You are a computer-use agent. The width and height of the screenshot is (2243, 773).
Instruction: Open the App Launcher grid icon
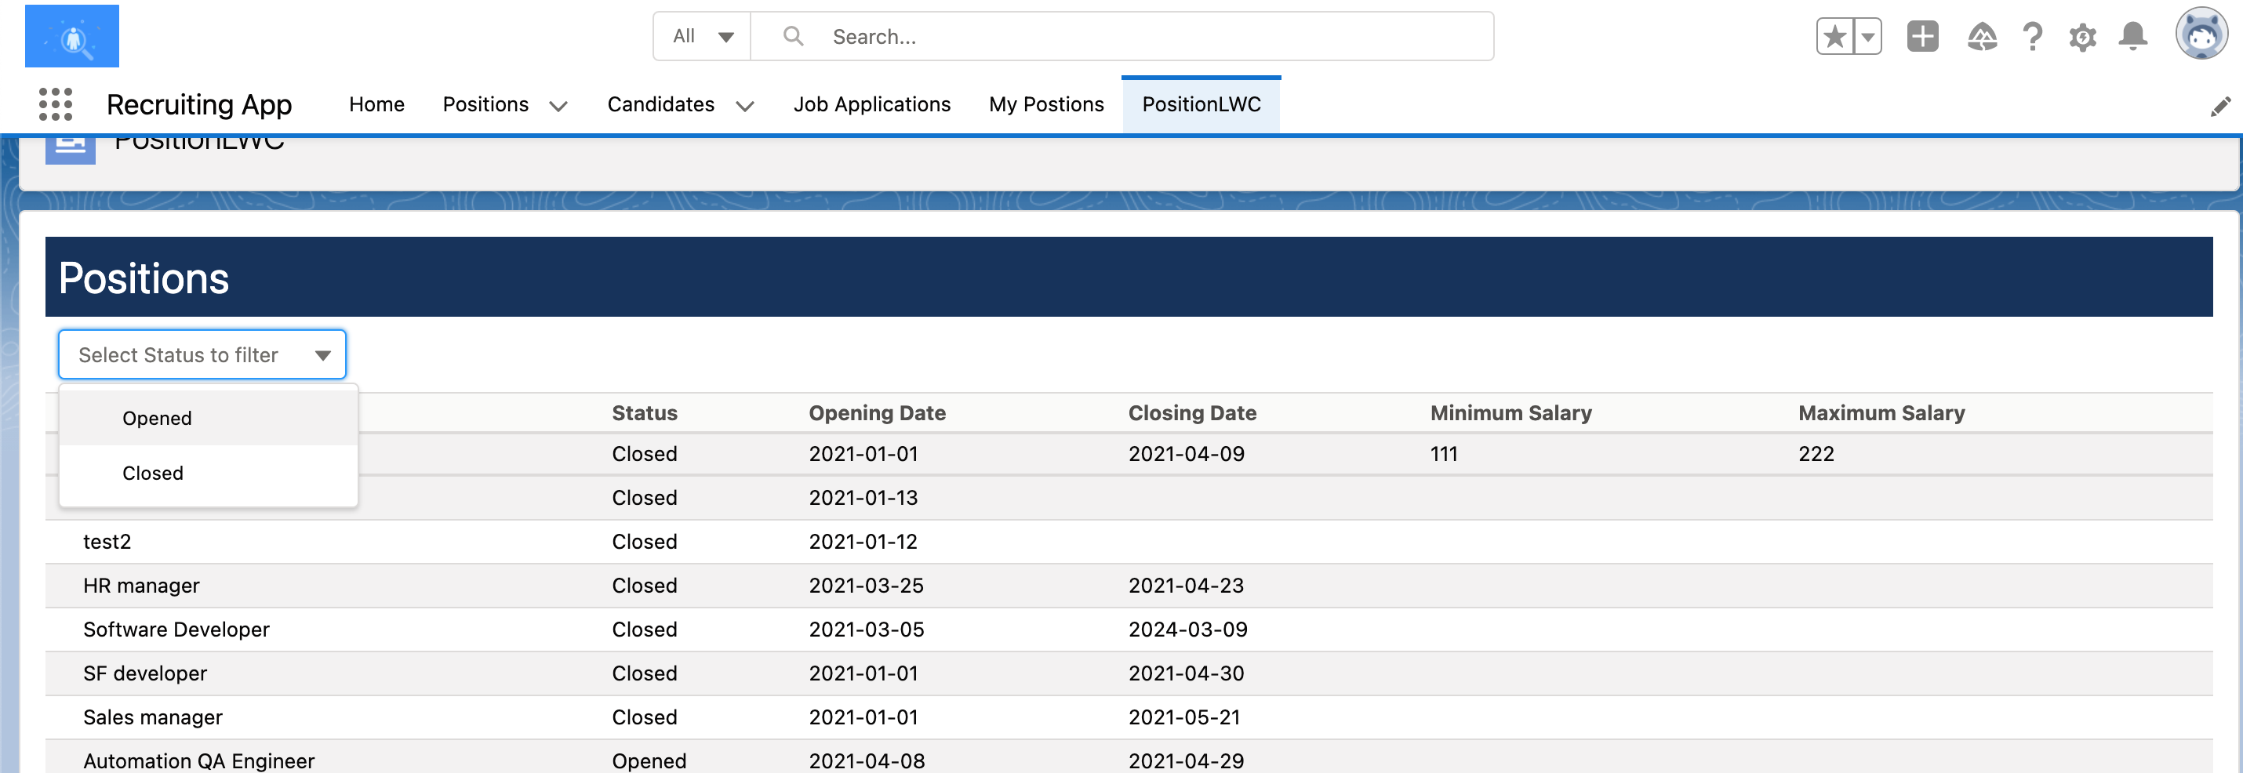tap(55, 104)
